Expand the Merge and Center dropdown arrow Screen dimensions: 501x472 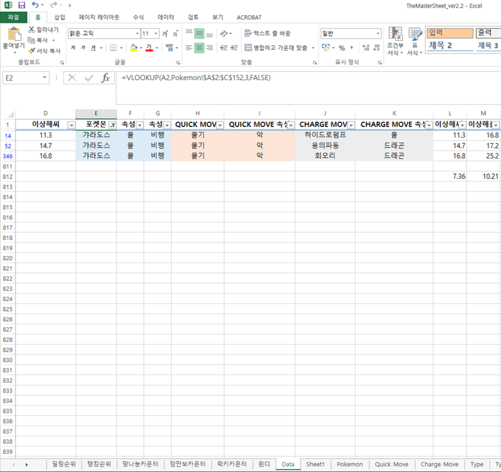pyautogui.click(x=313, y=48)
